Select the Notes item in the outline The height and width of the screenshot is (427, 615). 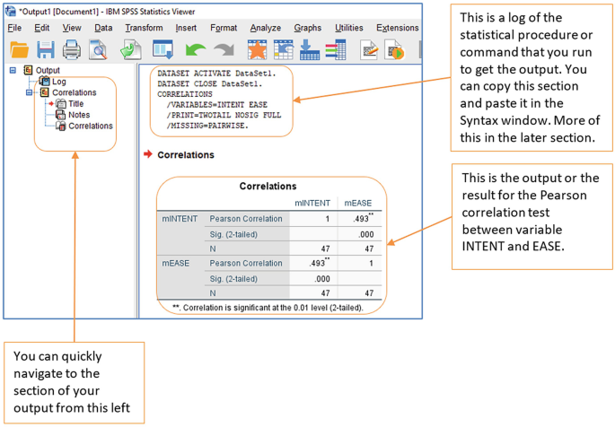pos(78,115)
